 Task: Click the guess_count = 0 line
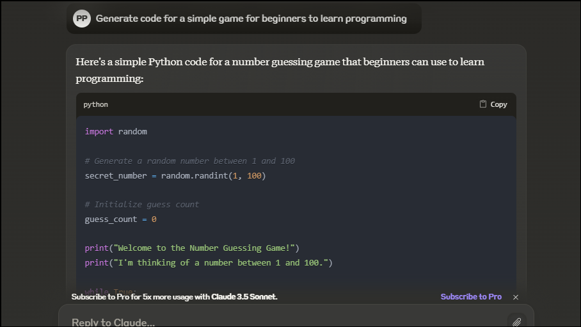pos(120,219)
